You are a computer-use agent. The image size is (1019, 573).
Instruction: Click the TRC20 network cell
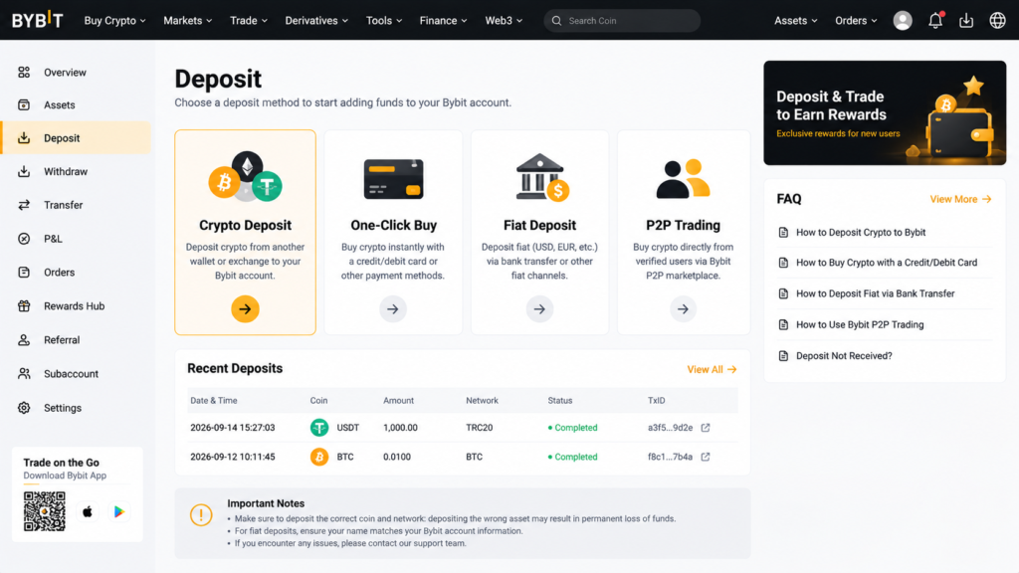click(480, 428)
